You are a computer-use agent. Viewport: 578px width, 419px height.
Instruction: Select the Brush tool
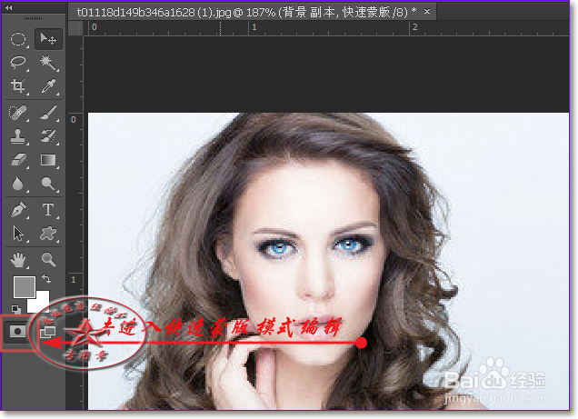[x=48, y=113]
